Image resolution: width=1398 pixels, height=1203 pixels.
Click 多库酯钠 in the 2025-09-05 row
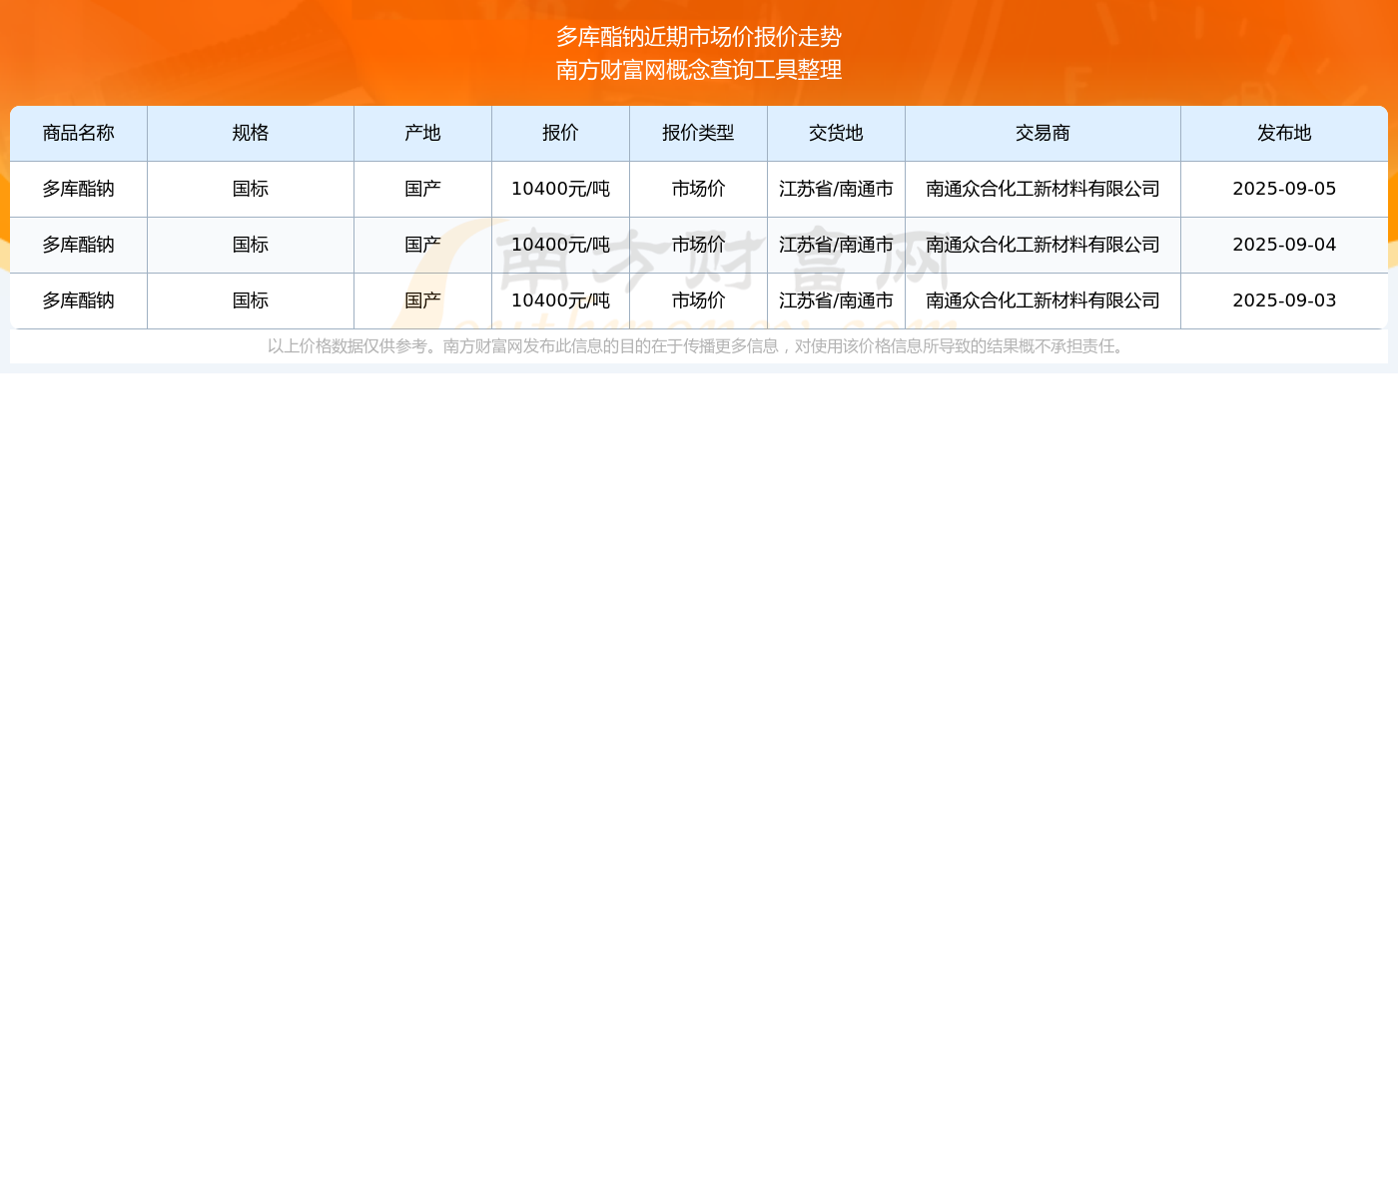[79, 189]
